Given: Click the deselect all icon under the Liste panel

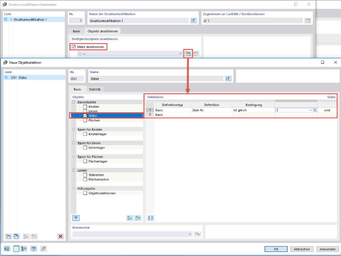Looking at the screenshot, I should [x=34, y=236].
